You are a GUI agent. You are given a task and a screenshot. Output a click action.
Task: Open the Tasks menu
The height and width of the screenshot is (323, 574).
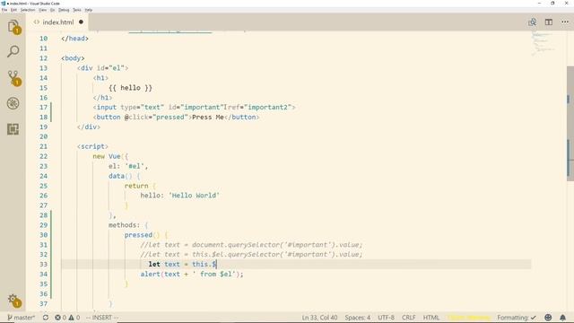click(77, 10)
